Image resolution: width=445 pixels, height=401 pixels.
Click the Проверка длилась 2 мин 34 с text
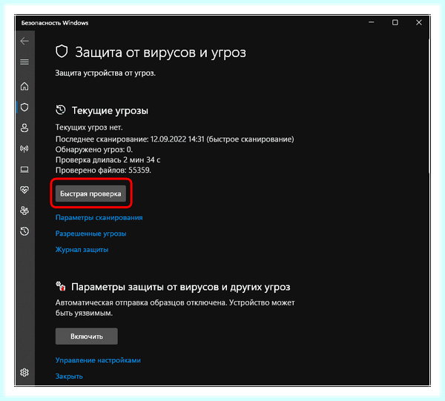click(108, 160)
